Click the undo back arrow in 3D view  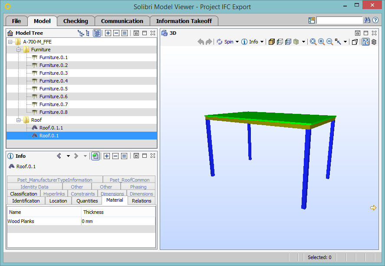(200, 42)
